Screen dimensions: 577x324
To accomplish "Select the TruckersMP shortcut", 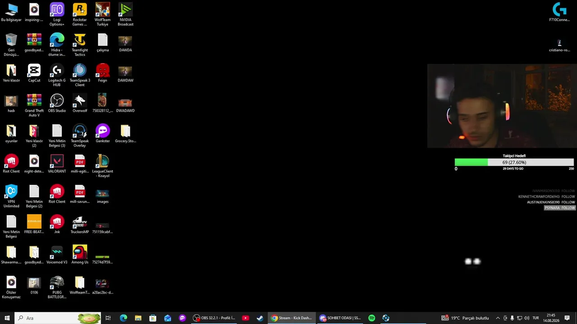I will [80, 224].
